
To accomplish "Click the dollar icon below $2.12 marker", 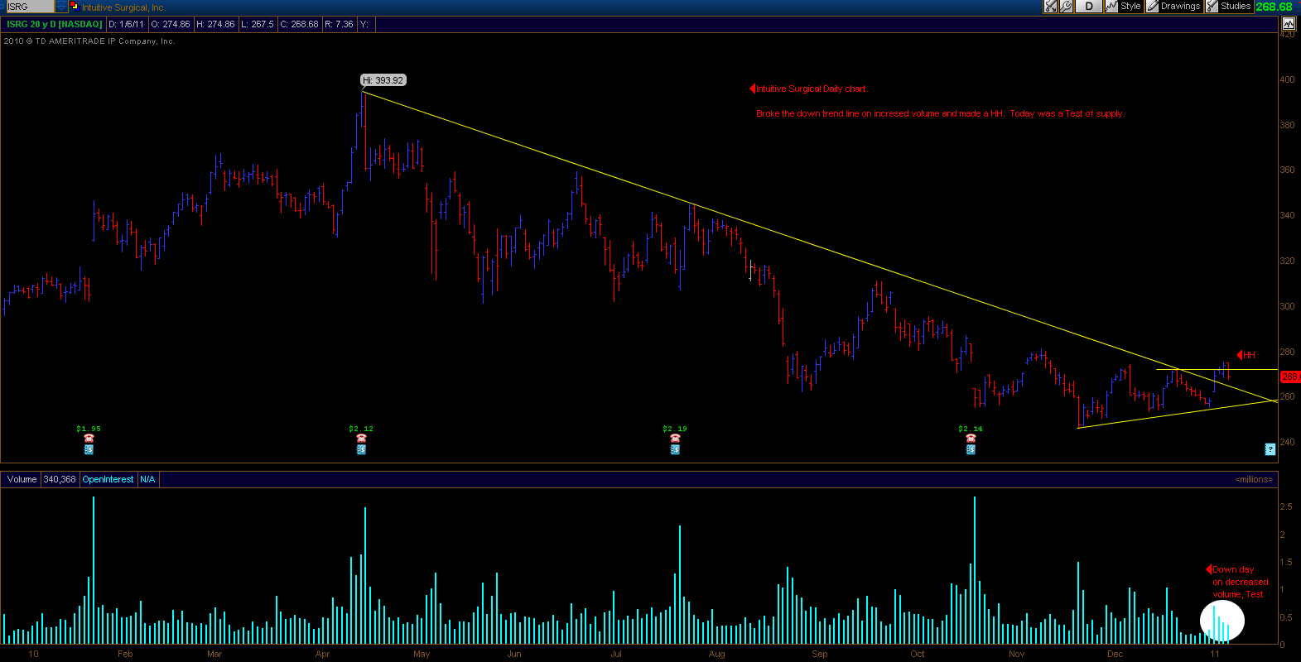I will (x=361, y=449).
